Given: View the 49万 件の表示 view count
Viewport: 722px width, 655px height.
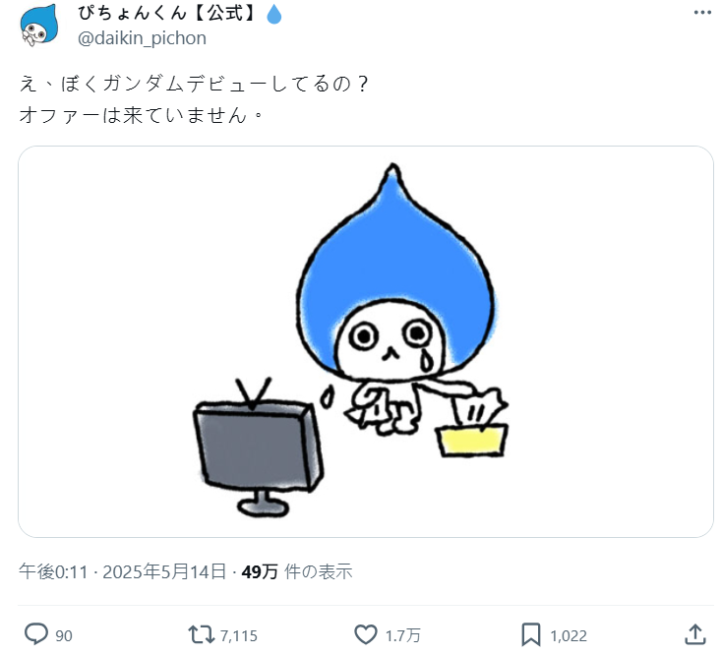Looking at the screenshot, I should pos(297,572).
